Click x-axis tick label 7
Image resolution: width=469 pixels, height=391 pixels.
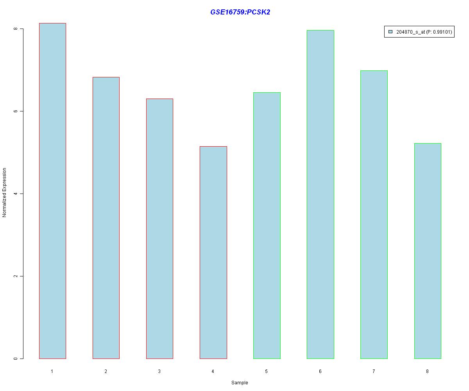(x=374, y=371)
